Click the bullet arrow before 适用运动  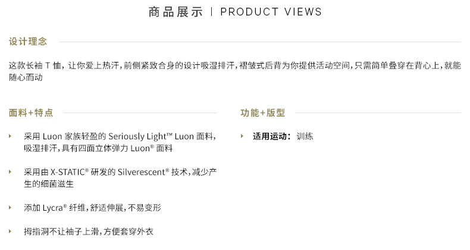click(242, 136)
